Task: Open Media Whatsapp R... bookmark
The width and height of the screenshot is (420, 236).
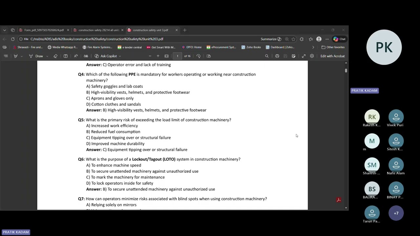Action: 62,47
